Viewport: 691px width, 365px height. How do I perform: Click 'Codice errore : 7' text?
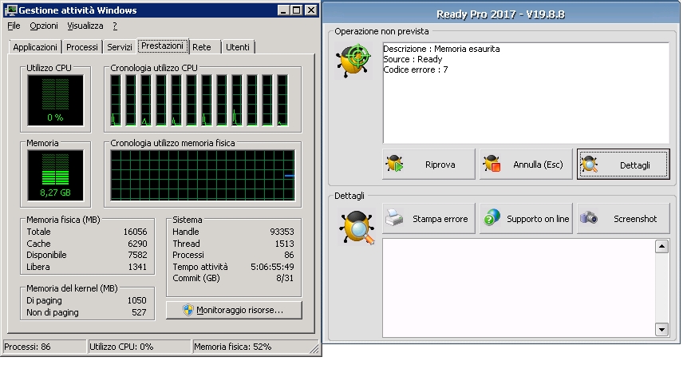[416, 69]
